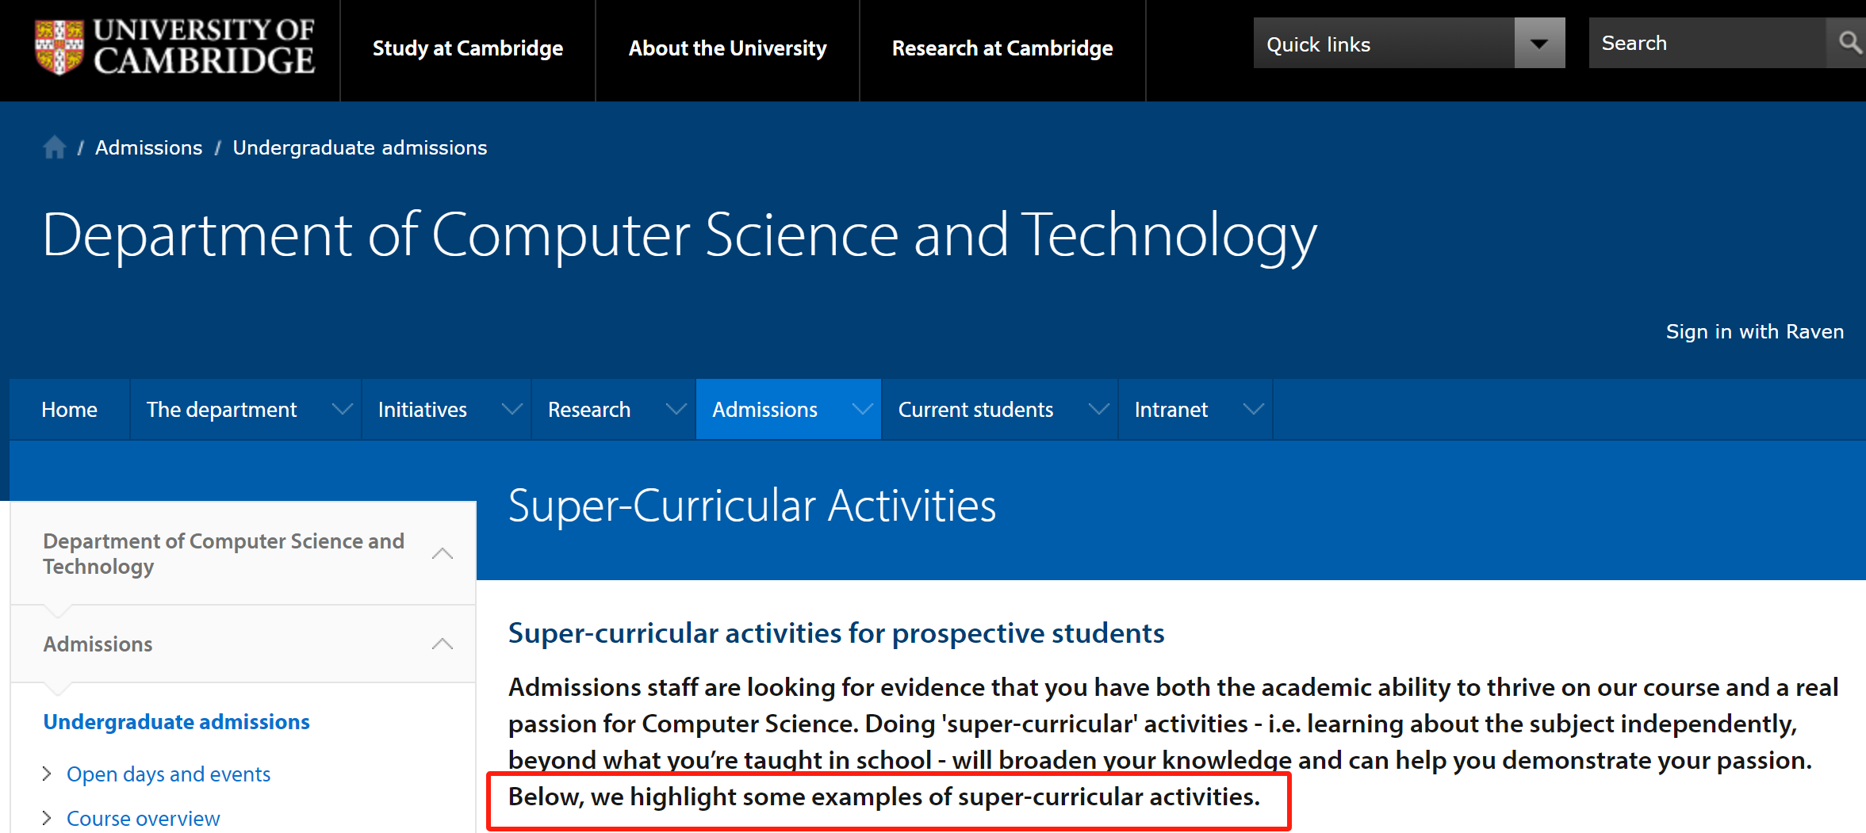Click the Admissions breadcrumb link
The width and height of the screenshot is (1866, 833).
tap(148, 147)
